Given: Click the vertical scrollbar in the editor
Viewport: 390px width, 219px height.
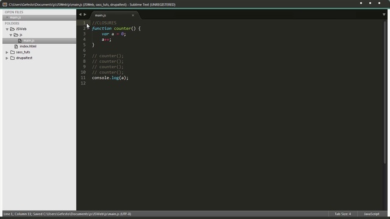Looking at the screenshot, I should pyautogui.click(x=385, y=92).
